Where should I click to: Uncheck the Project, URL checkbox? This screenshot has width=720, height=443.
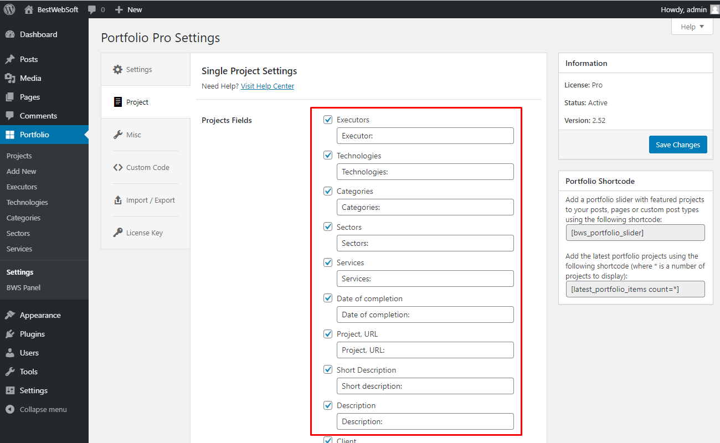point(328,334)
